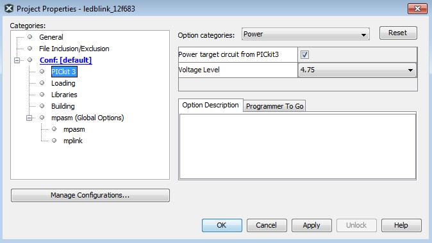Viewport: 432px width, 243px height.
Task: Uncheck Power target circuit from PICkit3
Action: tap(304, 54)
